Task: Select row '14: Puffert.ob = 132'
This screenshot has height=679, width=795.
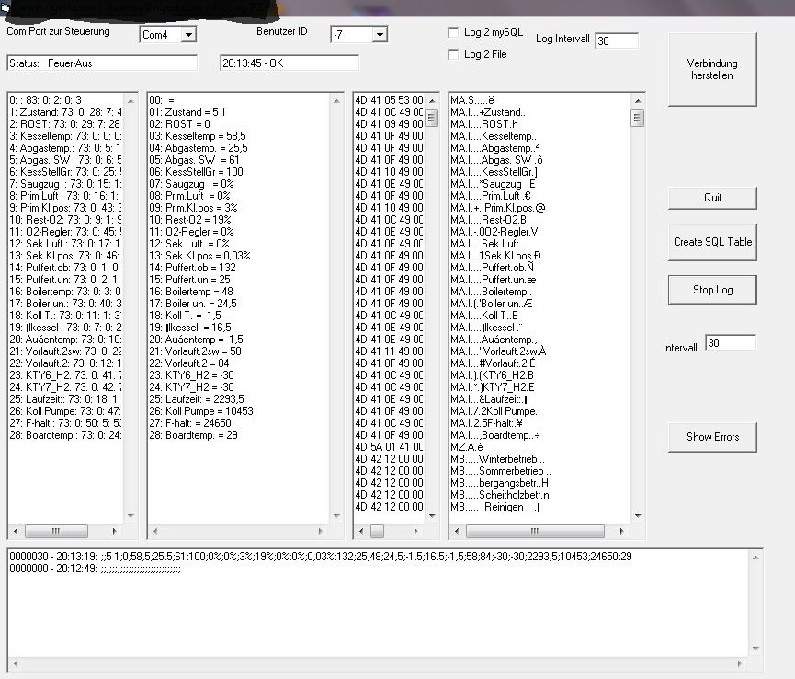Action: coord(193,268)
